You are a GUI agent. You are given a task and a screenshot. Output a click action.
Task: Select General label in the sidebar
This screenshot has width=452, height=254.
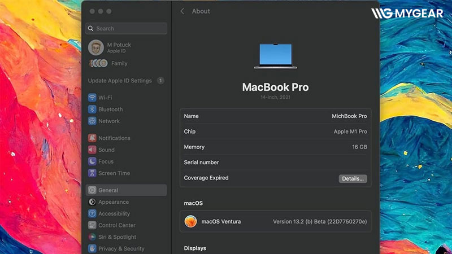(108, 190)
